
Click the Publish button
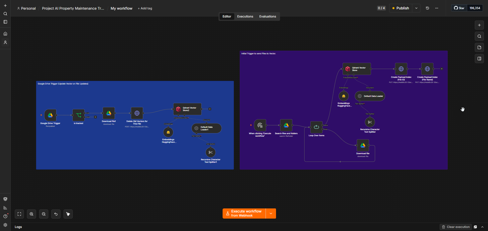401,8
